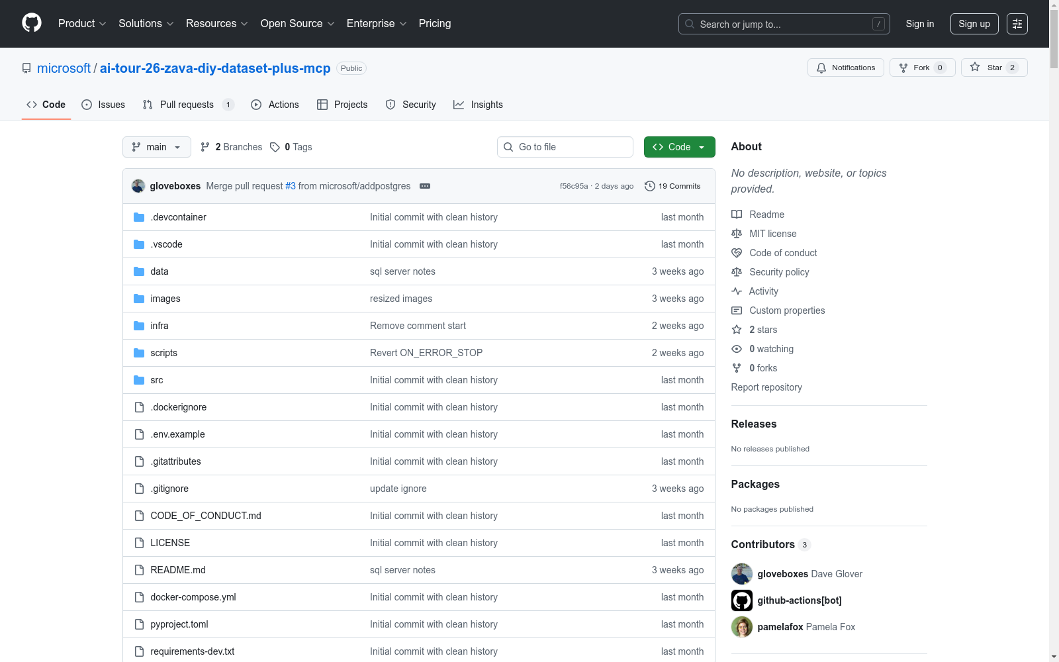The image size is (1059, 662).
Task: Click the Report repository link
Action: pos(766,387)
